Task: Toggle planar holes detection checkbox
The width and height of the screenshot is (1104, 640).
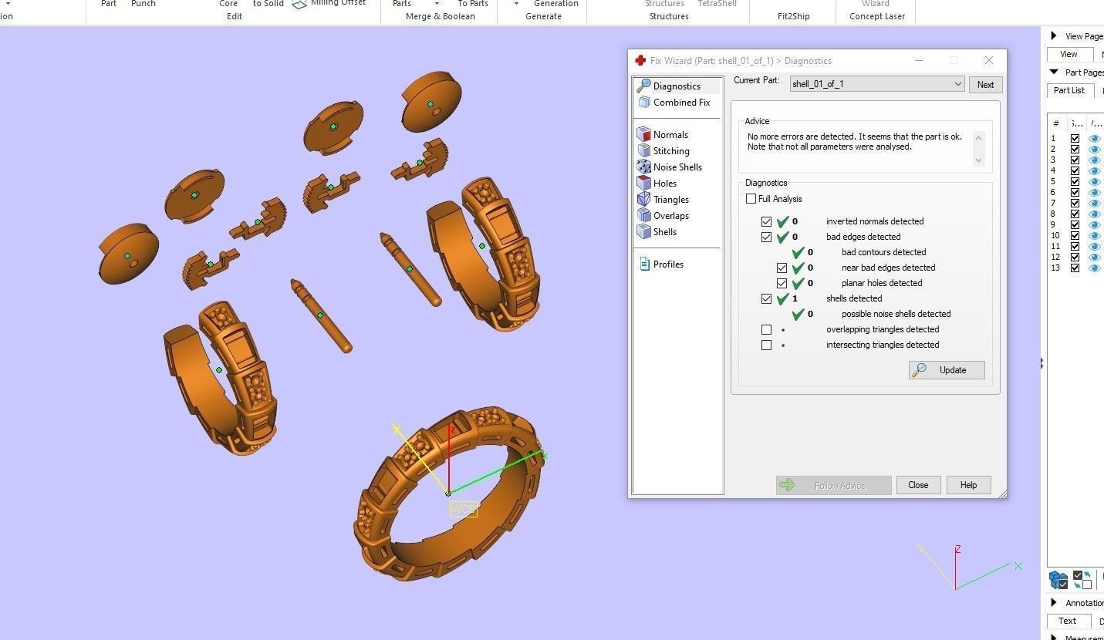Action: 782,283
